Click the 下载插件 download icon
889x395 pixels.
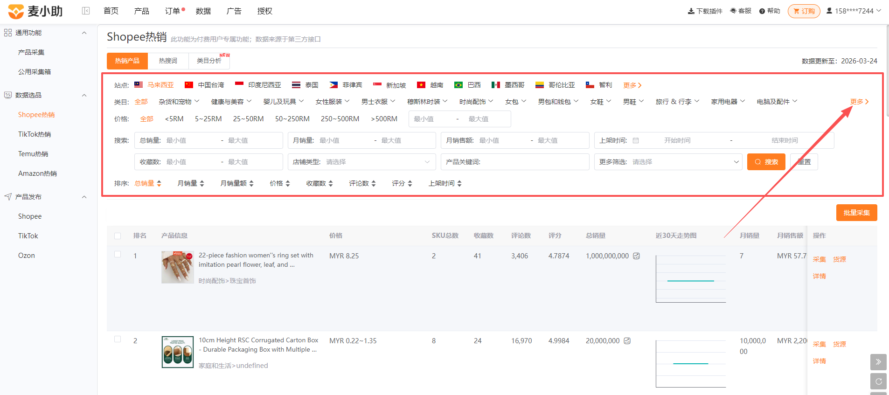coord(691,11)
